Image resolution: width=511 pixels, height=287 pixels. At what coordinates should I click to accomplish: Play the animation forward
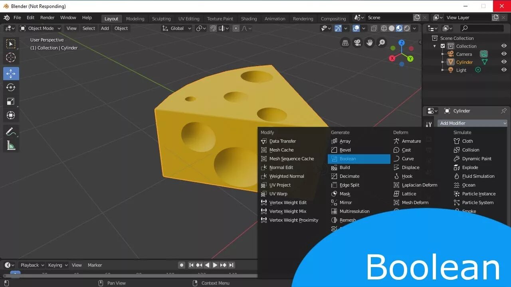215,265
